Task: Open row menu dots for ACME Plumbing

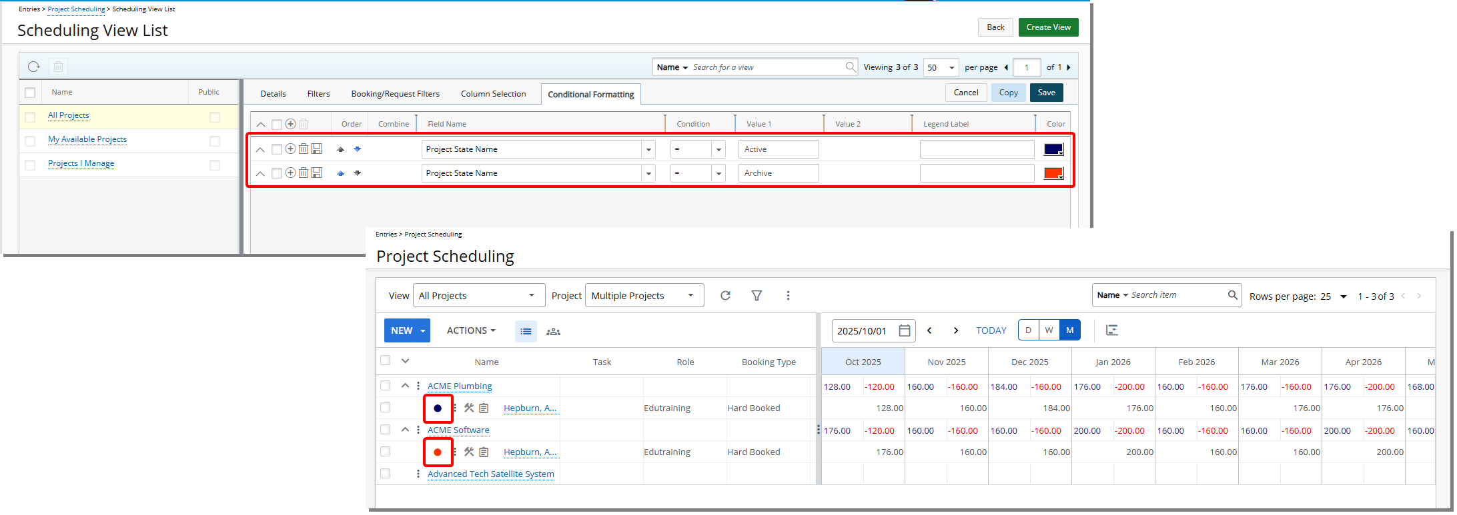Action: click(418, 386)
